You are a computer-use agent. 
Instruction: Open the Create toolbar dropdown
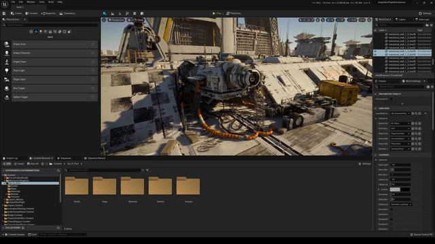tap(16, 14)
